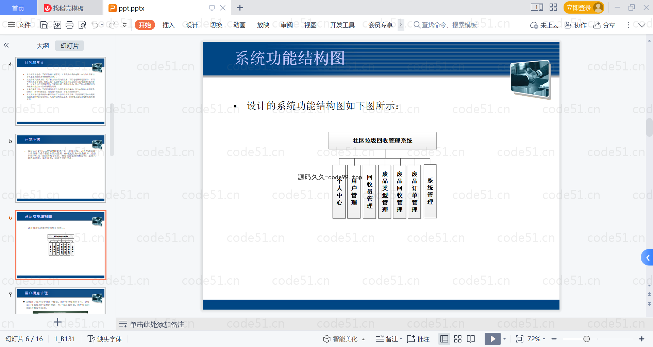Screen dimensions: 653x347
Task: Click the zoom in plus button
Action: [642, 339]
